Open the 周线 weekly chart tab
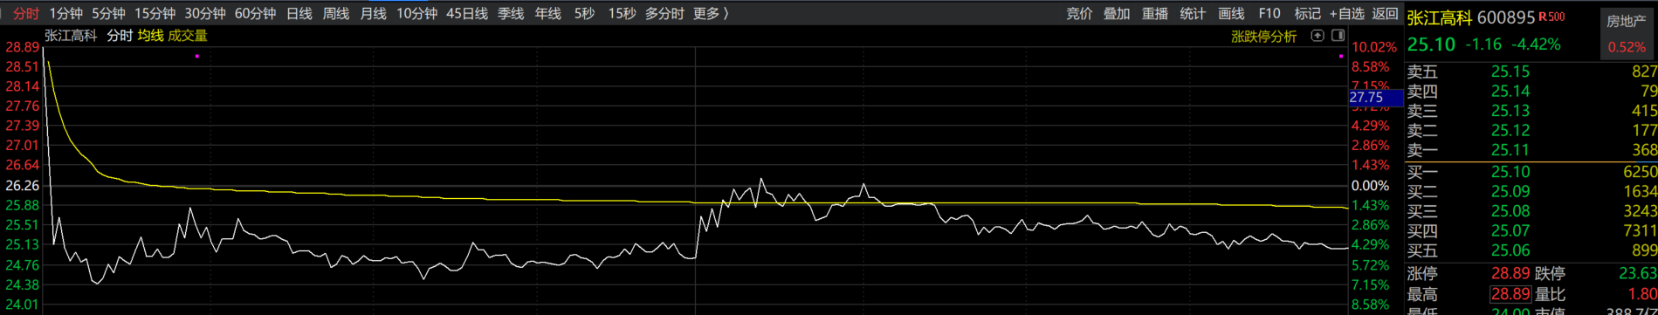1658x315 pixels. click(336, 13)
